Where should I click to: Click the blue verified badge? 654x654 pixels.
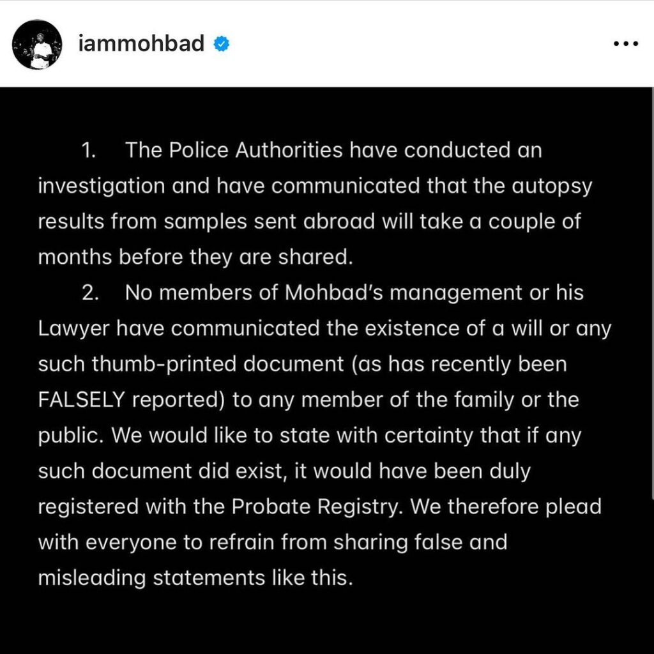221,45
